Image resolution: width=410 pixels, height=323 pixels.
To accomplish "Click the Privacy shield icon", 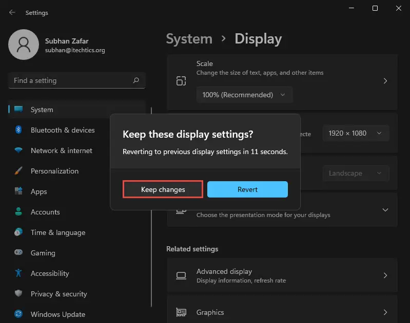I will click(x=18, y=293).
